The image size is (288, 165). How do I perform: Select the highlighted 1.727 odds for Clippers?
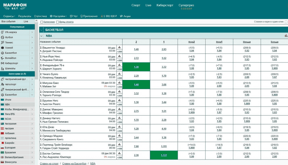(164, 155)
